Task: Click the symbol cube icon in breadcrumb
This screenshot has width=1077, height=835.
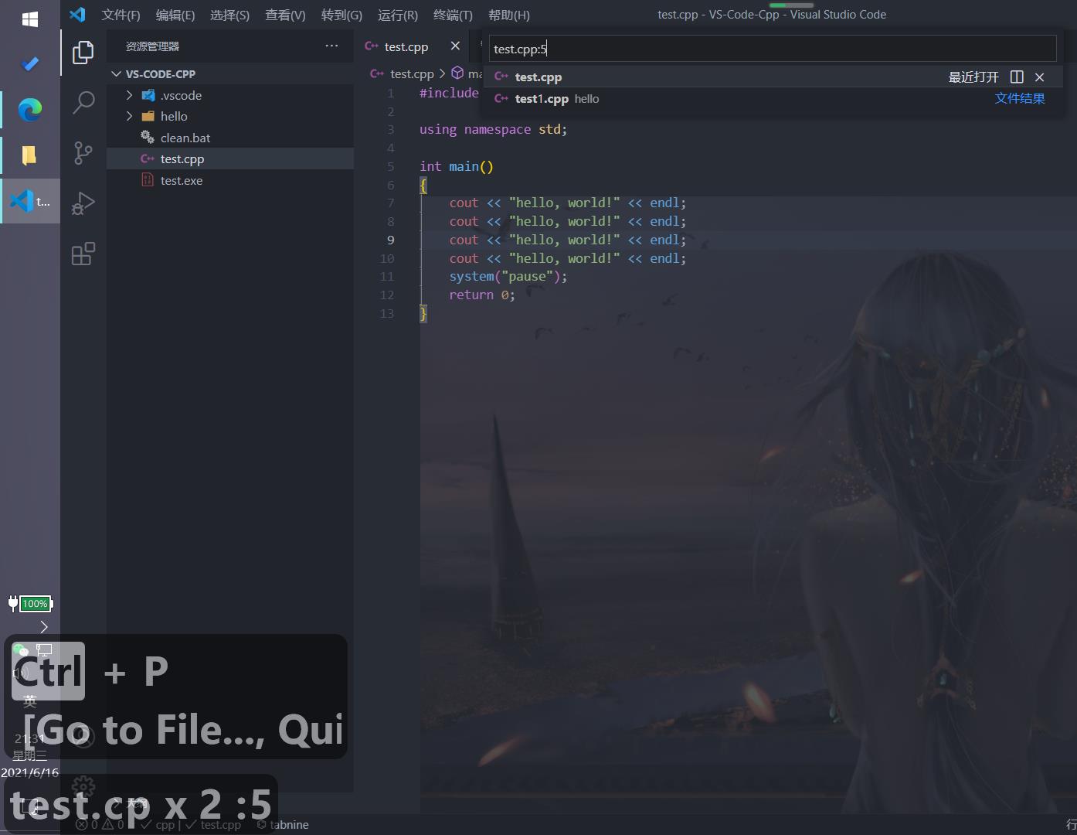Action: click(x=457, y=73)
